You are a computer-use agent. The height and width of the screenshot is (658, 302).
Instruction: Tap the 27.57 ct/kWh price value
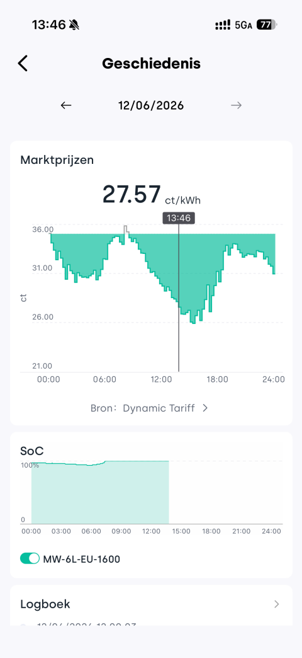point(151,194)
